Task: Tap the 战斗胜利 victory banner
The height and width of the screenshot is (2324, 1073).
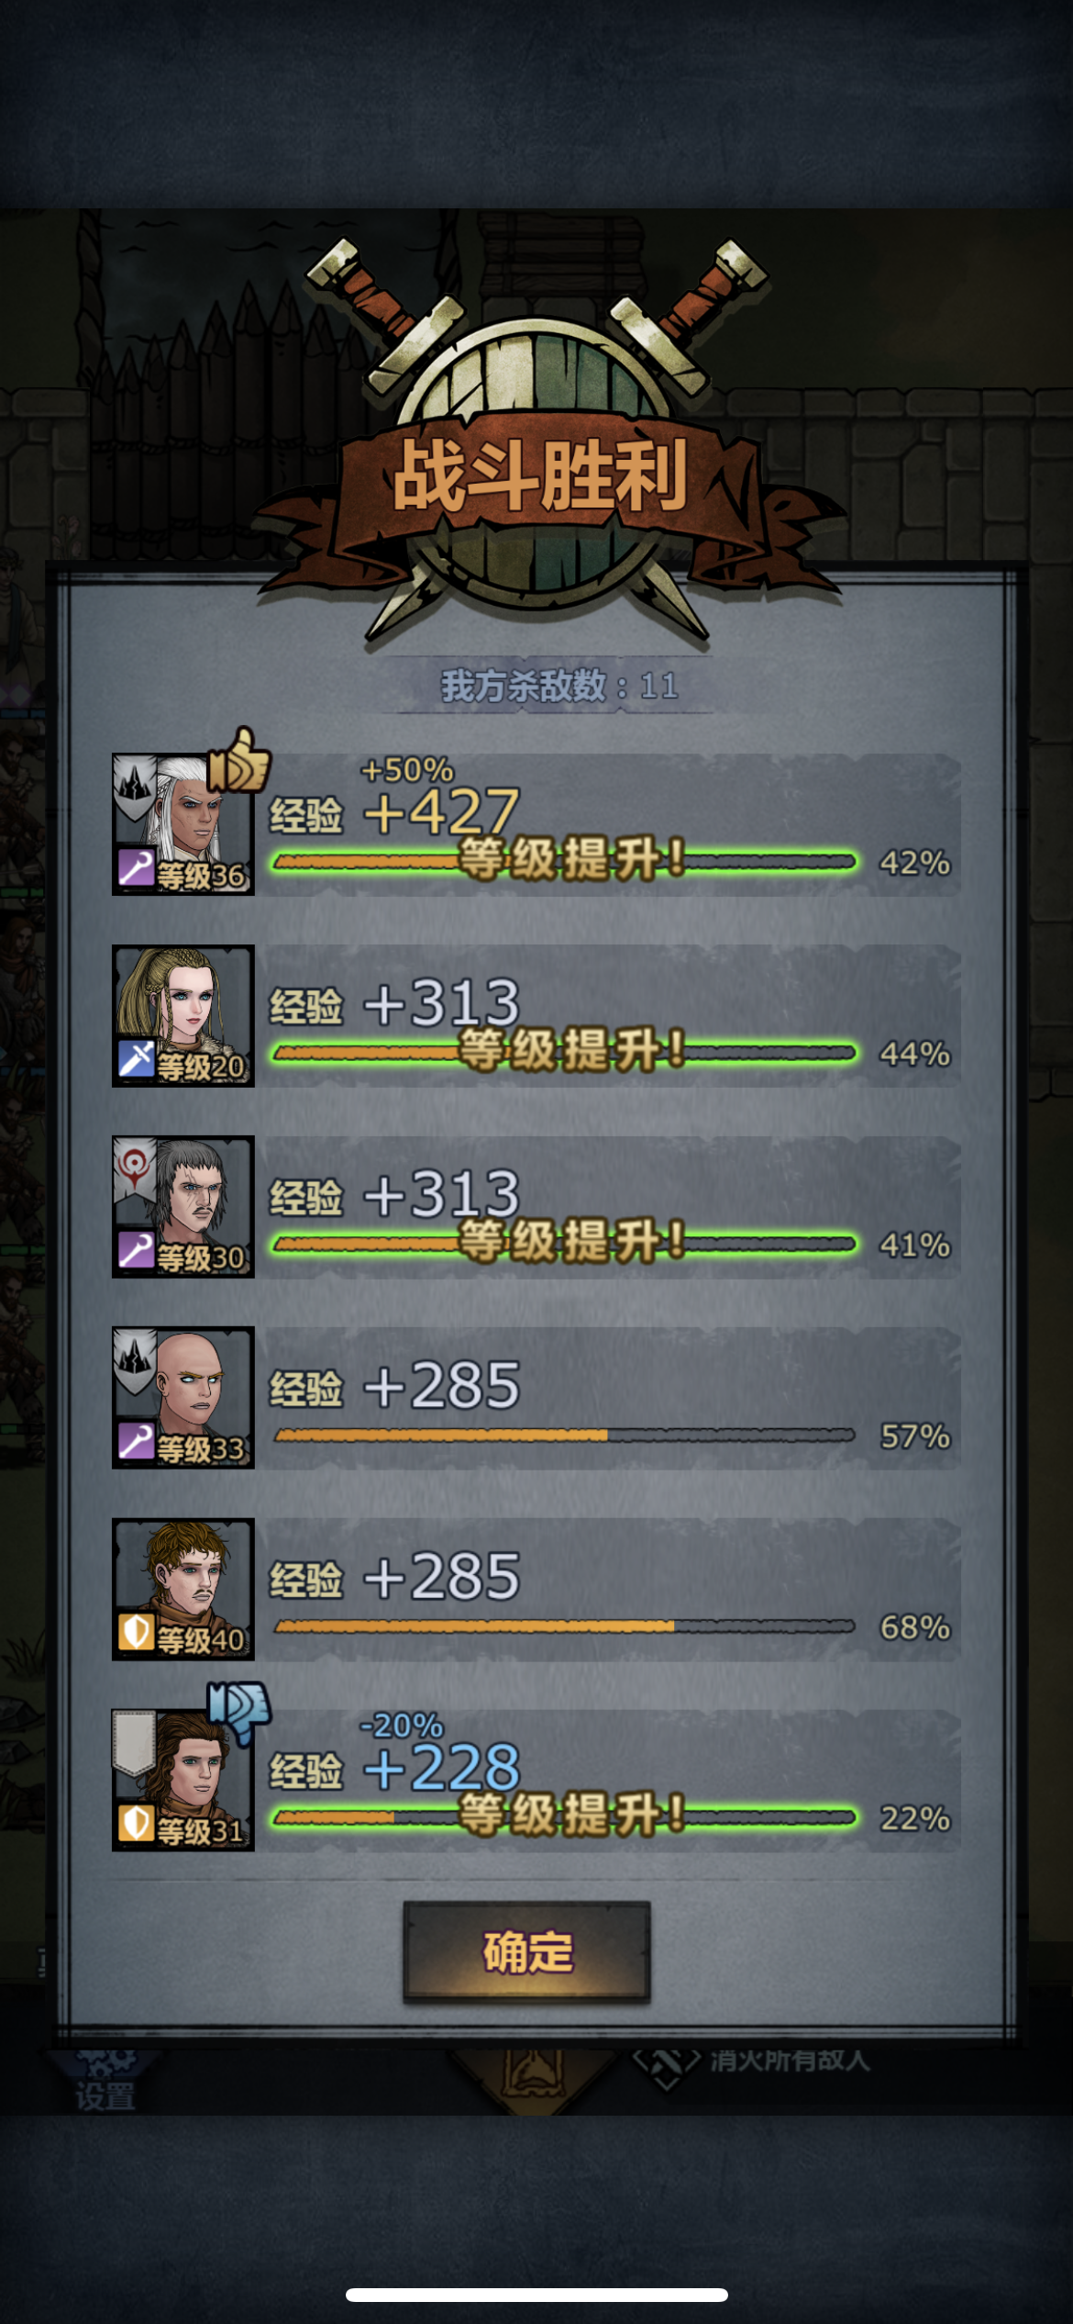Action: [541, 475]
